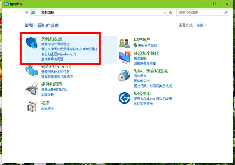This screenshot has height=165, width=235.
Task: Click 查看你的计算机状态 link
Action: click(55, 44)
